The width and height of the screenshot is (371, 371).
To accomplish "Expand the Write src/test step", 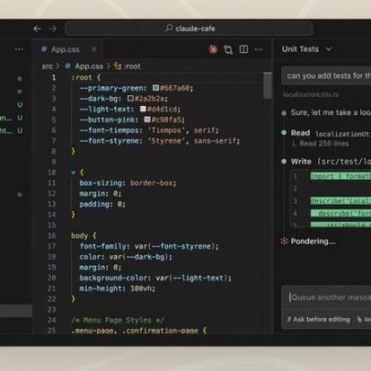I will [x=331, y=162].
